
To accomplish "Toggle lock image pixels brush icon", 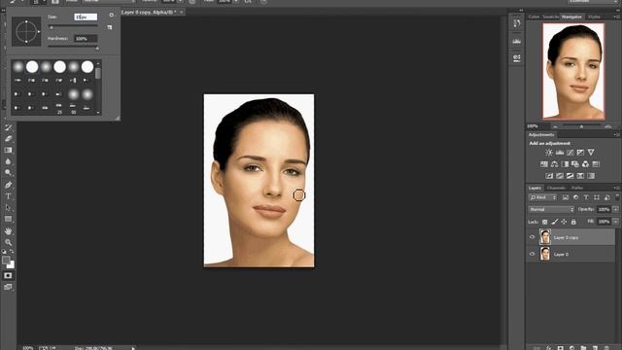I will pos(555,222).
